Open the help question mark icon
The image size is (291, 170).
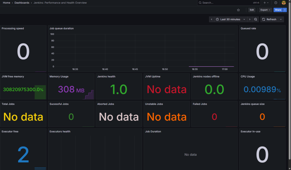click(276, 3)
